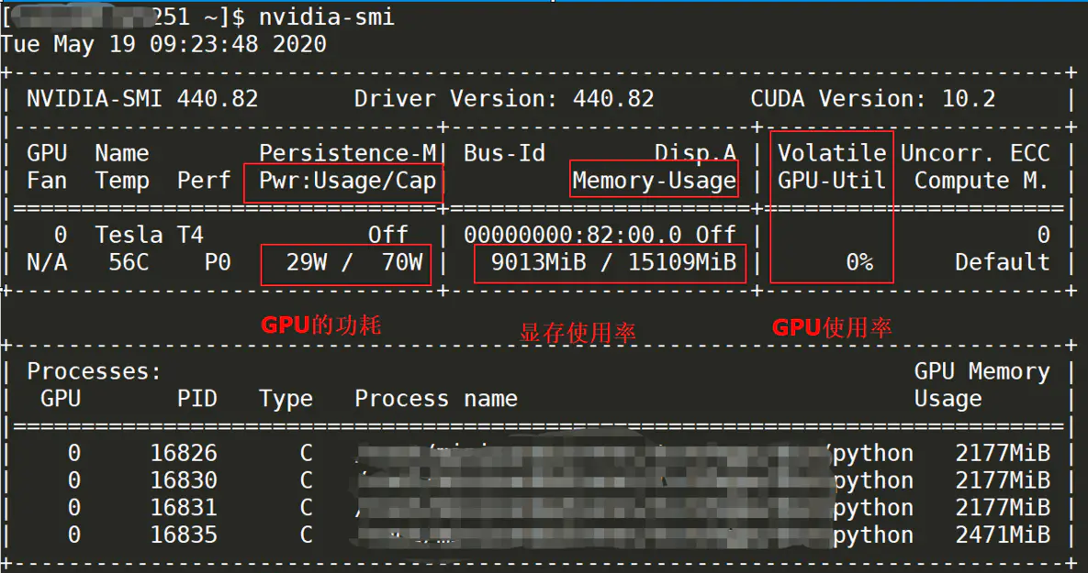Click 2177MiB usage for PID 16826

pyautogui.click(x=1003, y=453)
